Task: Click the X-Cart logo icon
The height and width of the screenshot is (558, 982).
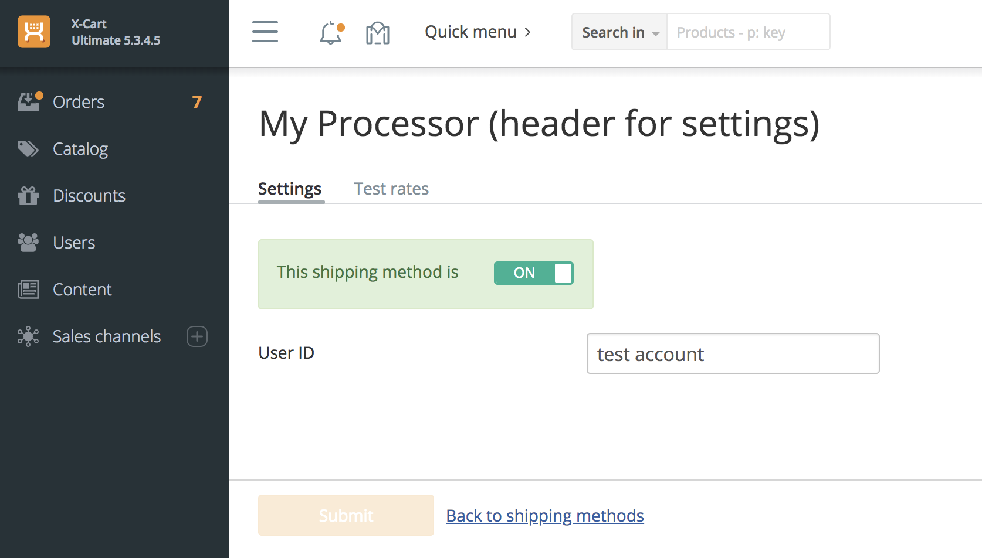Action: tap(33, 32)
